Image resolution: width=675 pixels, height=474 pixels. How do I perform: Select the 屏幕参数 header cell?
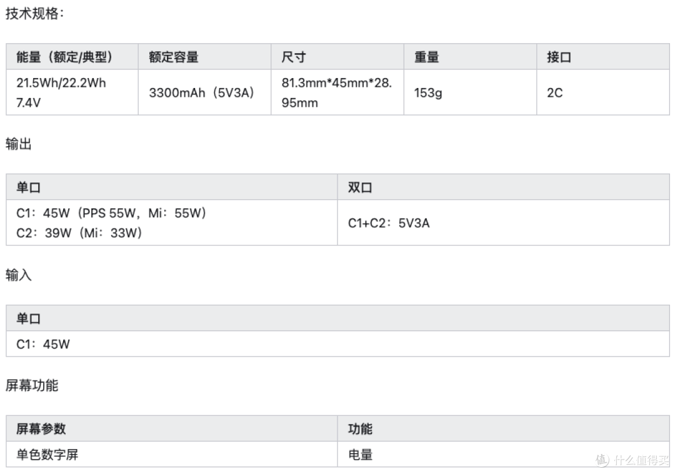[171, 428]
